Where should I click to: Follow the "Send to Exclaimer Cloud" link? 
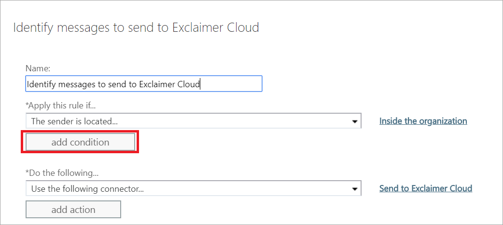pos(425,188)
